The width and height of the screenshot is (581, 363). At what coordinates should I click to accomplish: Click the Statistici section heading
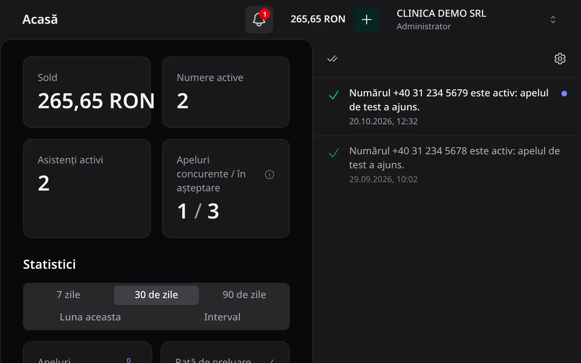(x=49, y=265)
